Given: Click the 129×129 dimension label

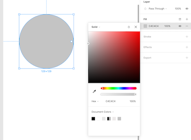Looking at the screenshot, I should click(46, 71).
